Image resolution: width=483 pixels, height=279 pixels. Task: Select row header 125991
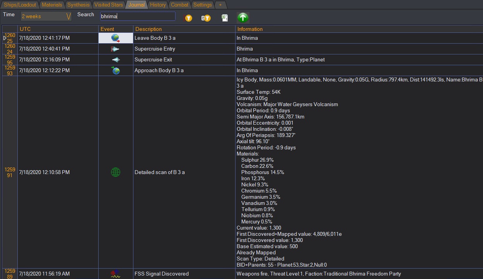[10, 172]
